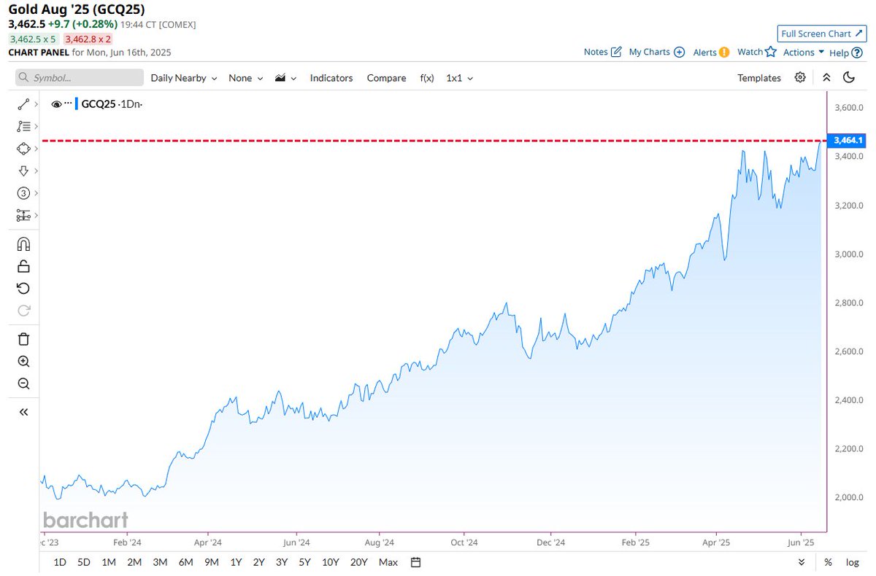
Task: Click the Gold Aug '25 (GCQ25) title
Action: click(77, 11)
